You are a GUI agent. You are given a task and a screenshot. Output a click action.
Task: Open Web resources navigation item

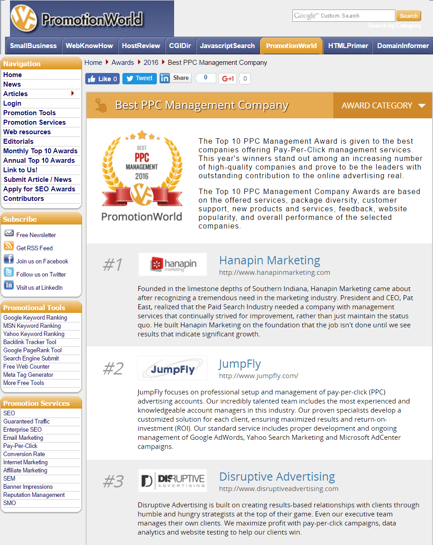point(27,132)
